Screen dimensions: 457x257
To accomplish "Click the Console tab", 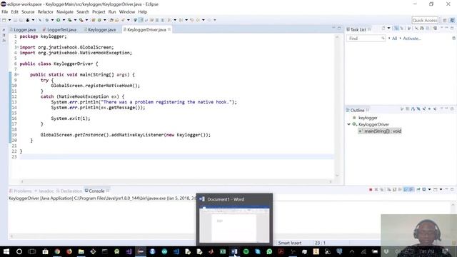I will (96, 191).
